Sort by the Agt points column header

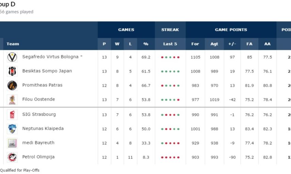[214, 44]
